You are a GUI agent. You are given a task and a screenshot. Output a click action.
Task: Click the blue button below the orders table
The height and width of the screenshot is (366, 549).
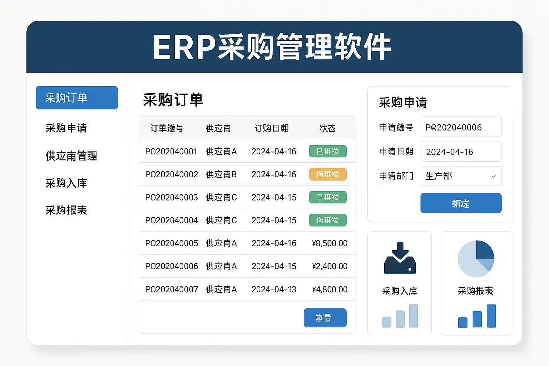point(325,318)
